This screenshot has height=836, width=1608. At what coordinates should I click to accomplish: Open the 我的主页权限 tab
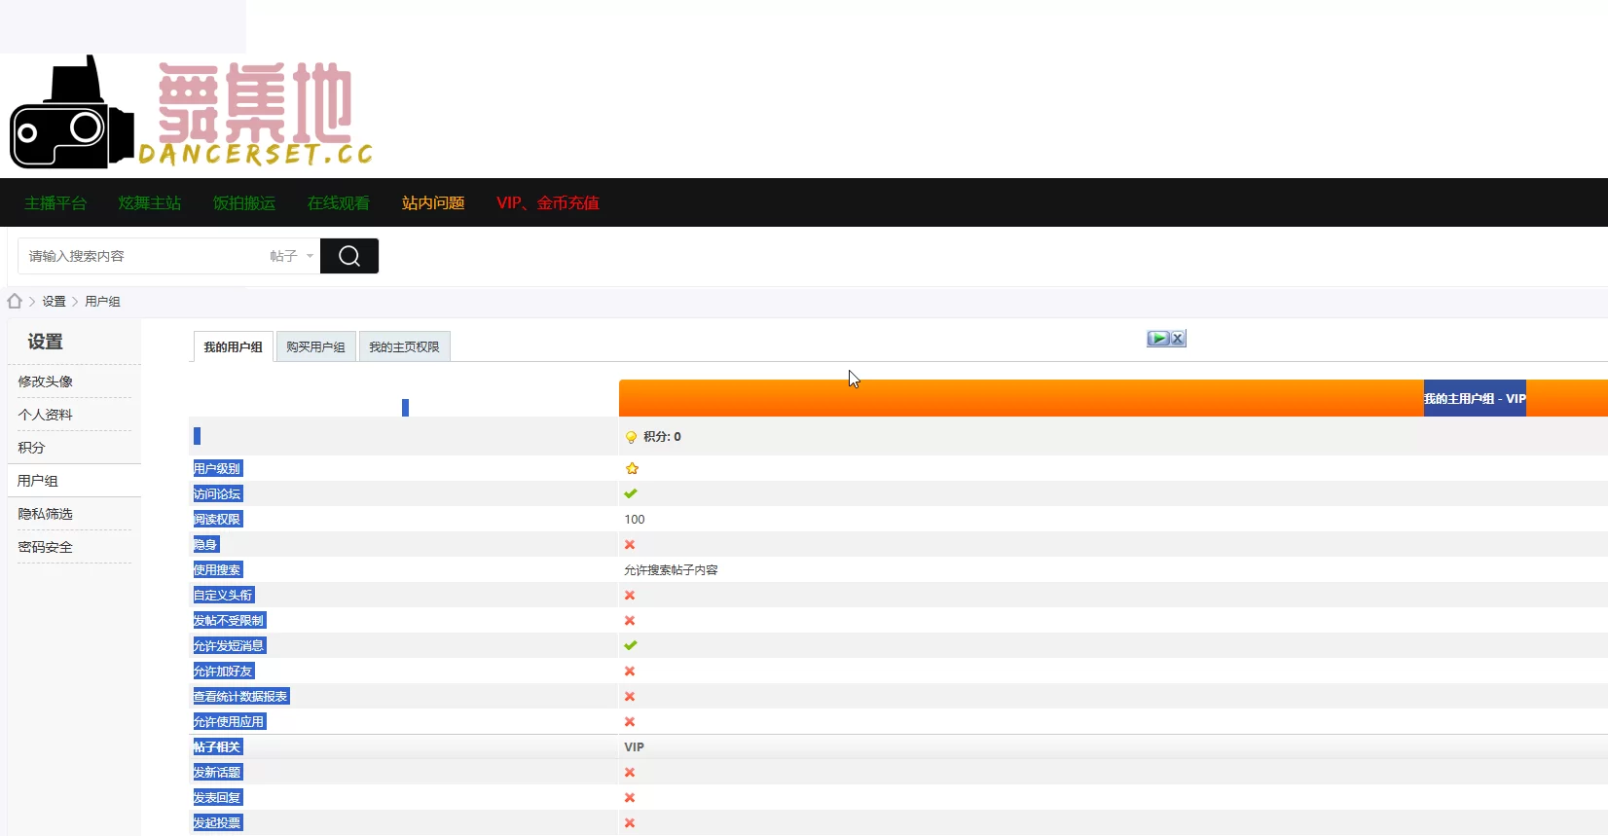404,346
